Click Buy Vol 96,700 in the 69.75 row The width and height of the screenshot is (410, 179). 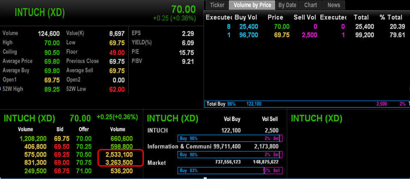[x=249, y=35]
